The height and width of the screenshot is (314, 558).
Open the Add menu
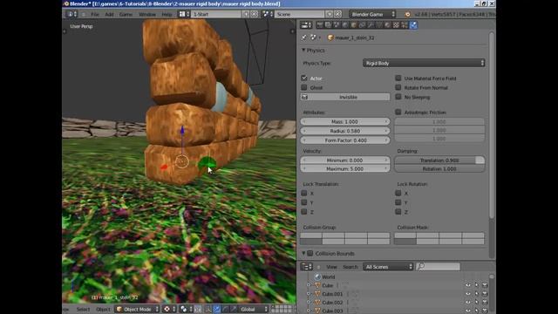coord(109,14)
